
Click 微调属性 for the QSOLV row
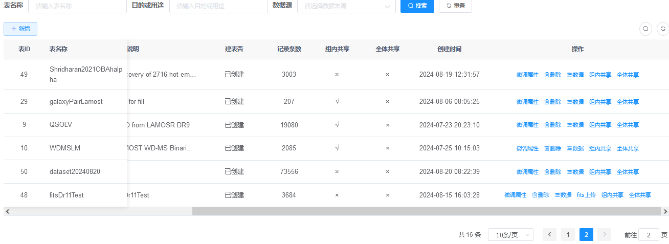[x=527, y=125]
